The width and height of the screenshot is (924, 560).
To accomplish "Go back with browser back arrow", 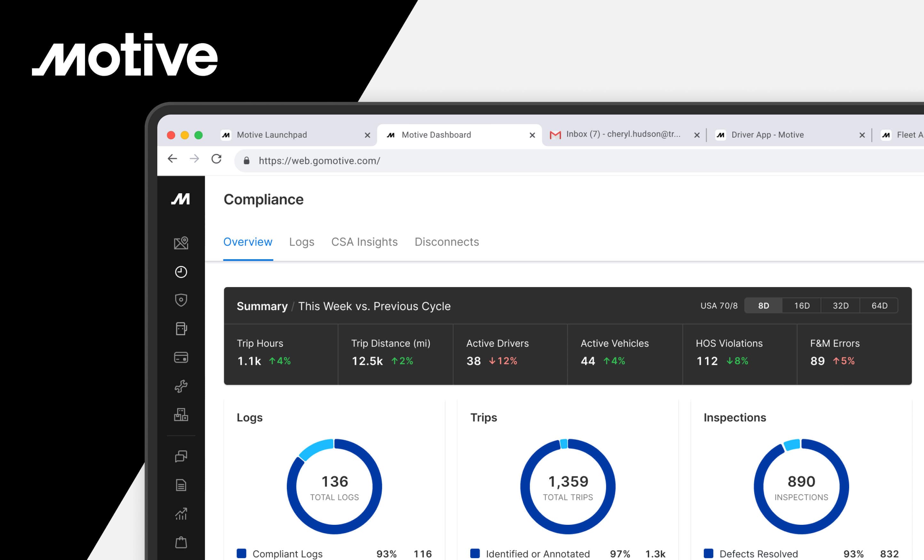I will coord(172,159).
